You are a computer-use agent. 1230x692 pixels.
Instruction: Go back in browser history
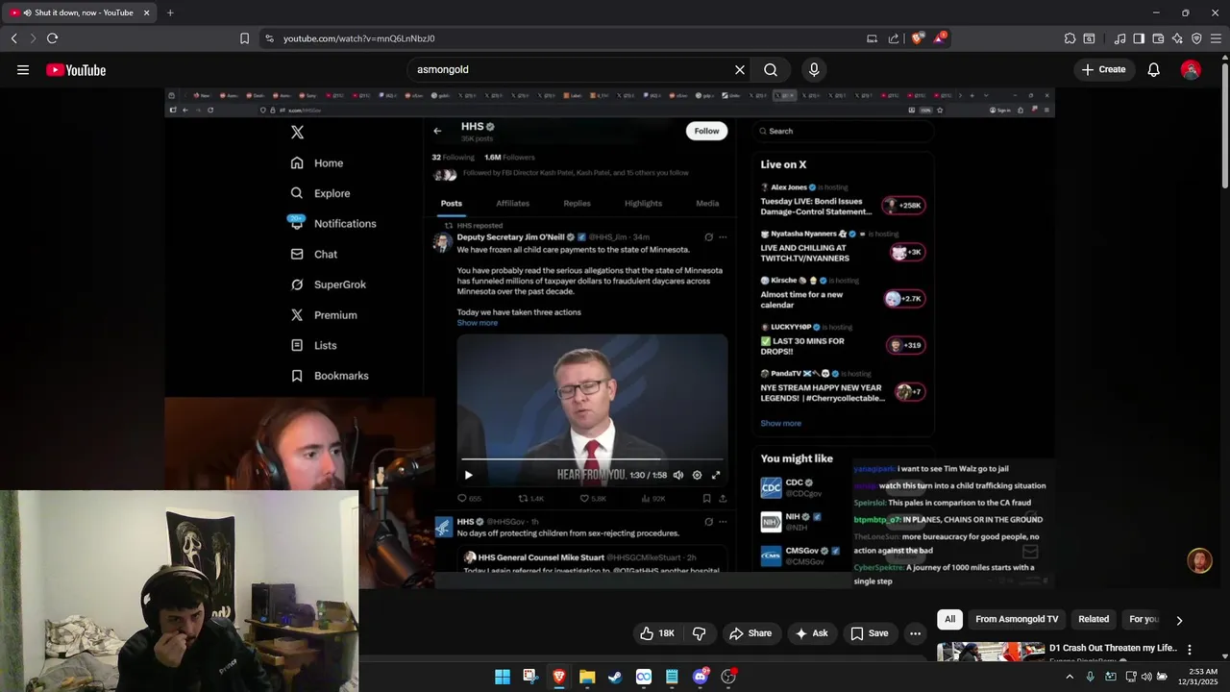coord(14,38)
